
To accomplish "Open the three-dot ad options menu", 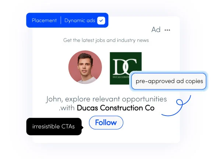I will click(167, 30).
